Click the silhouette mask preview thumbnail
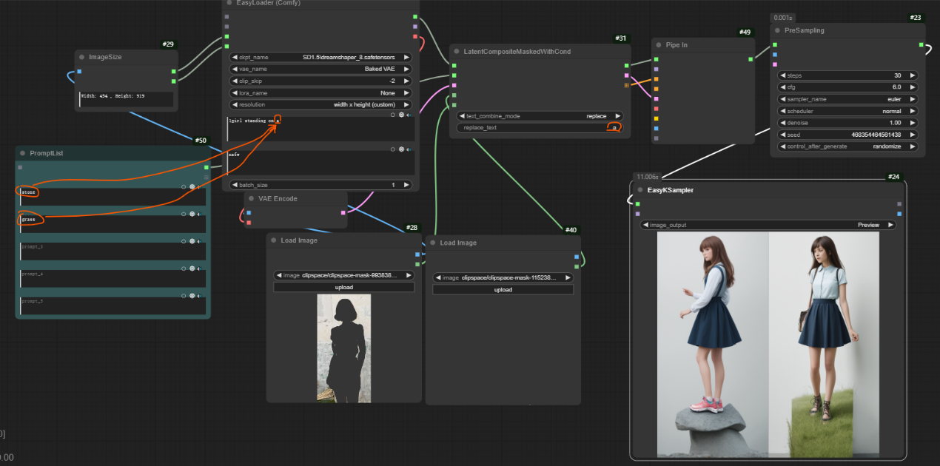 pyautogui.click(x=344, y=348)
